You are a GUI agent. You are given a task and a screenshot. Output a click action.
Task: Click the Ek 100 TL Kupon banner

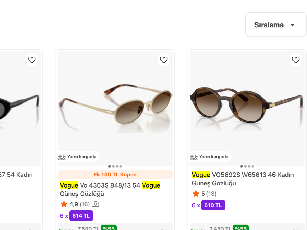coord(115,175)
